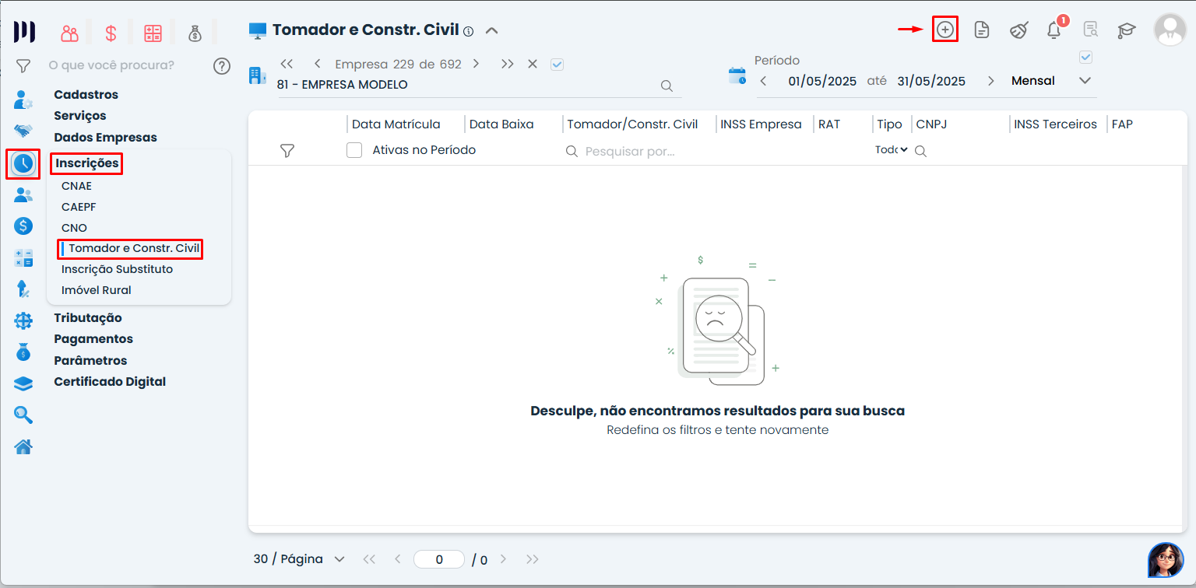Select the two-people sidebar icon
Image resolution: width=1196 pixels, height=588 pixels.
(x=23, y=195)
